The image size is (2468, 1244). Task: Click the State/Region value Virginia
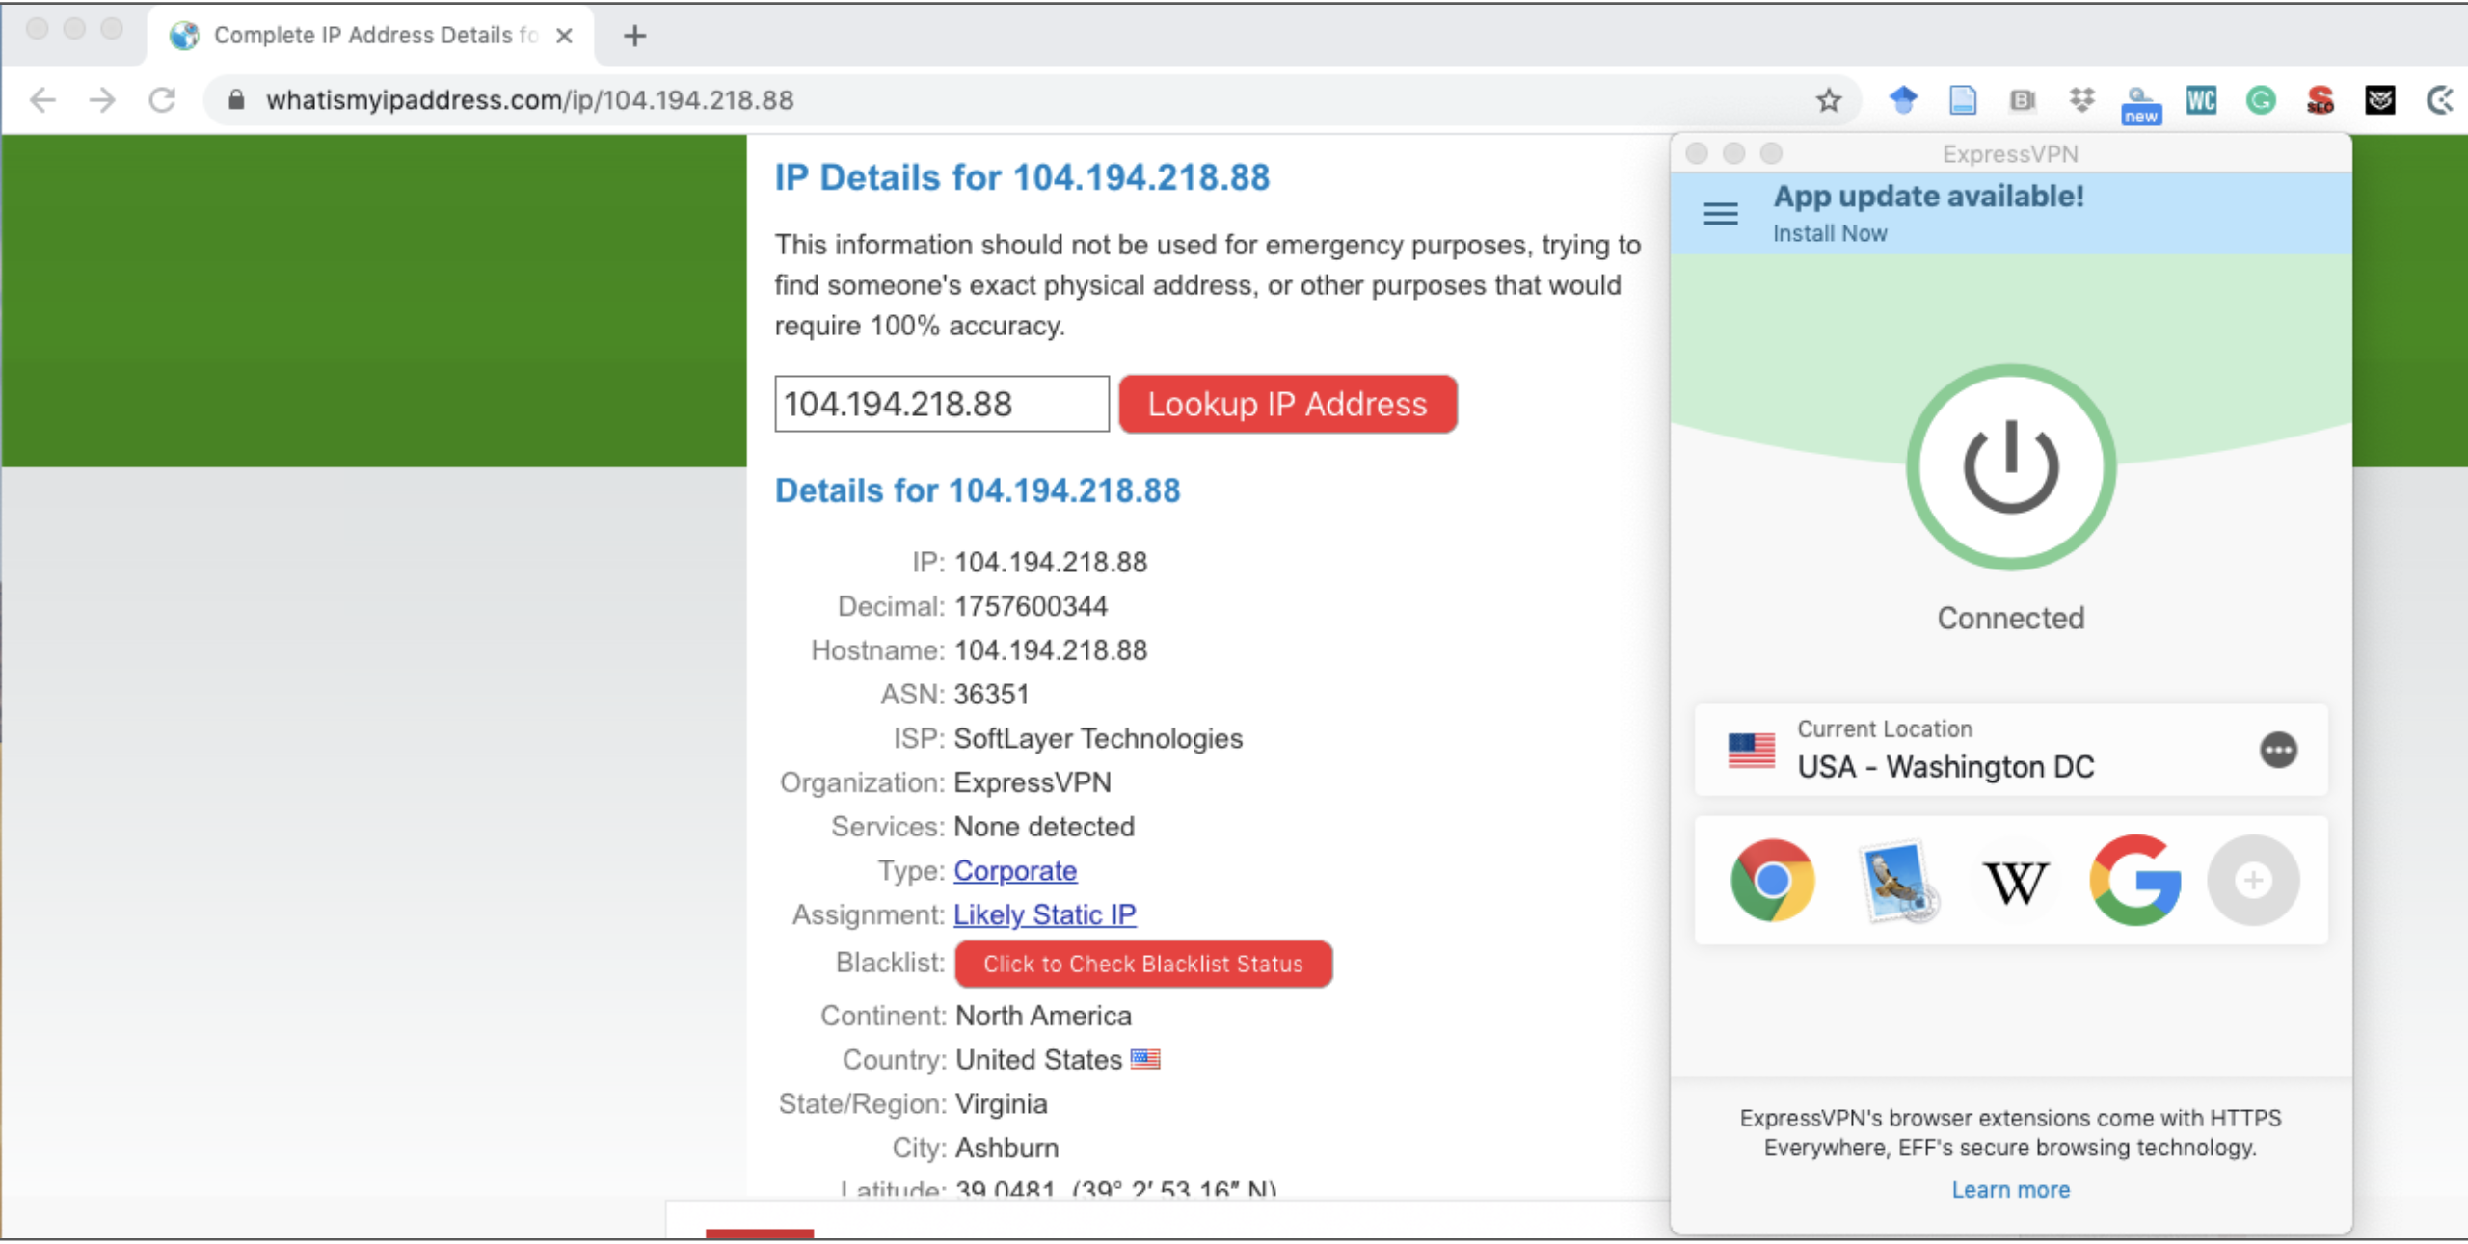pyautogui.click(x=1001, y=1104)
